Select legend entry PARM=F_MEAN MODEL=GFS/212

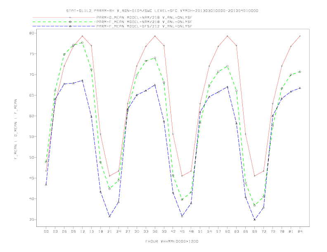(144, 26)
